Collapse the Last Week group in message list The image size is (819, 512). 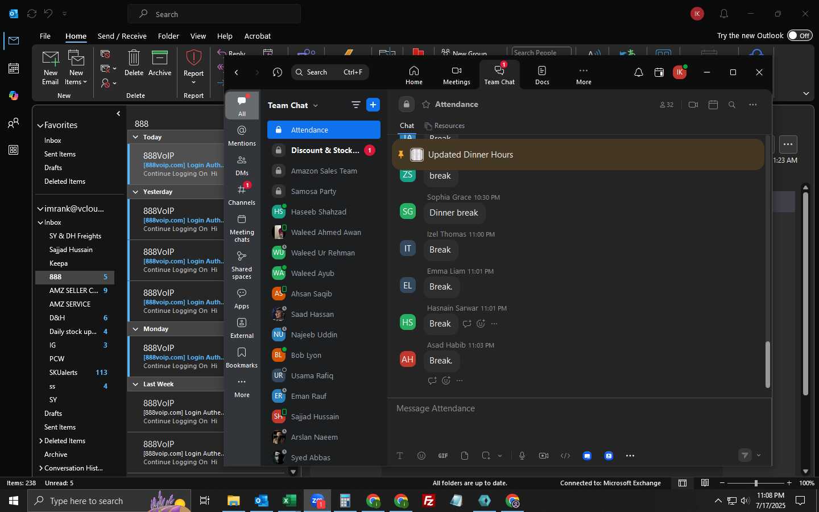click(135, 384)
